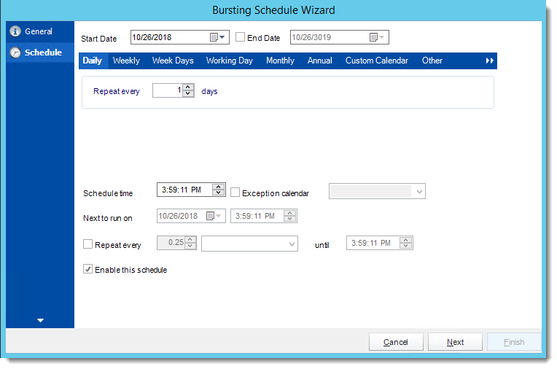The width and height of the screenshot is (557, 369).
Task: Open the Annual tab
Action: pos(320,61)
